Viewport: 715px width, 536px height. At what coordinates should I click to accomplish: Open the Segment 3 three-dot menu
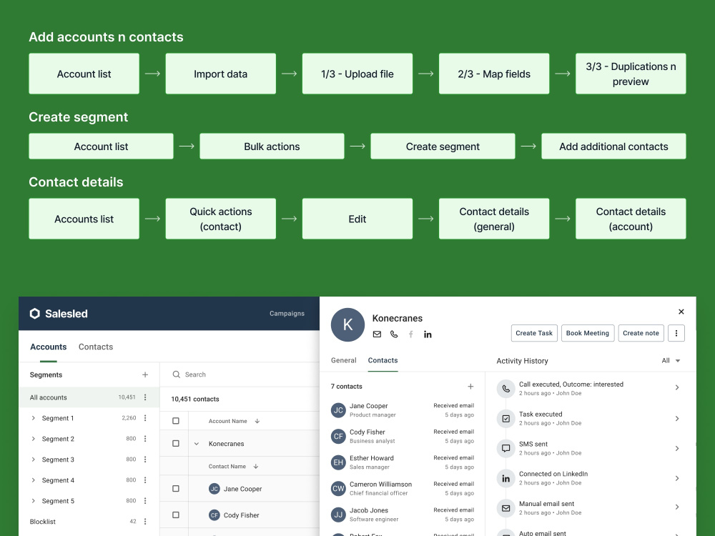(x=145, y=460)
